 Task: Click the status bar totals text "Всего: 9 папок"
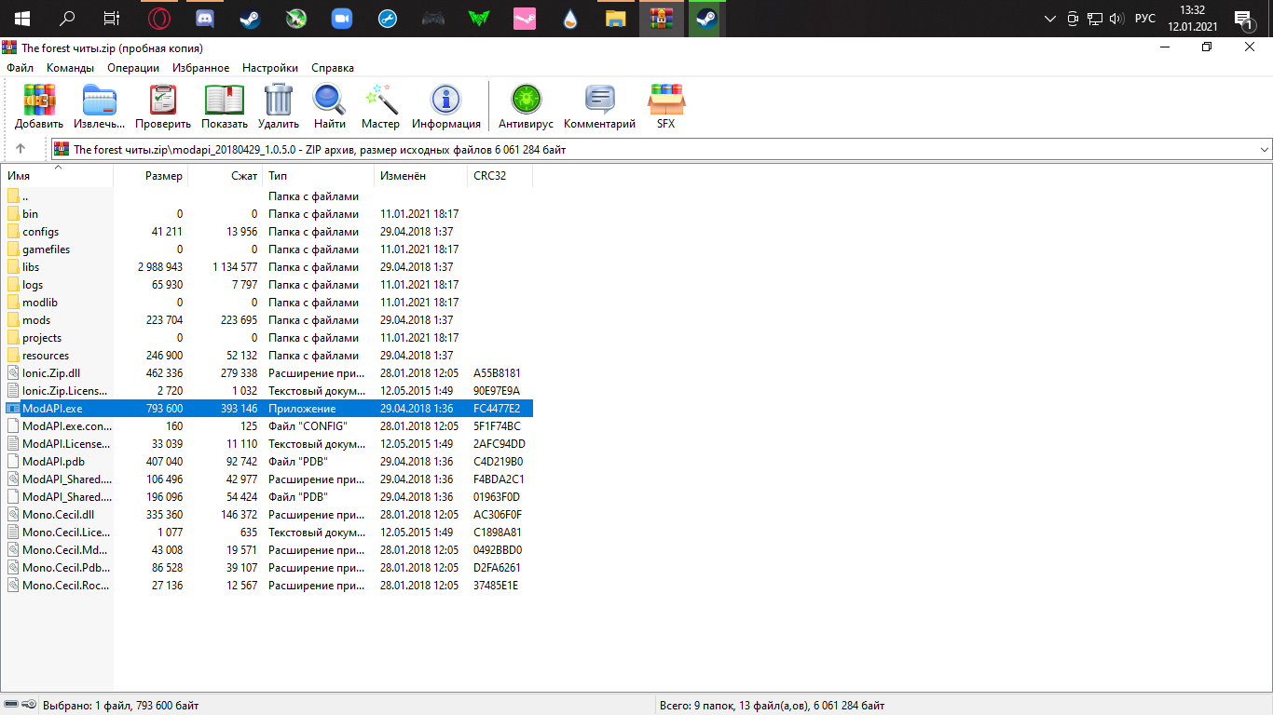[x=699, y=706]
